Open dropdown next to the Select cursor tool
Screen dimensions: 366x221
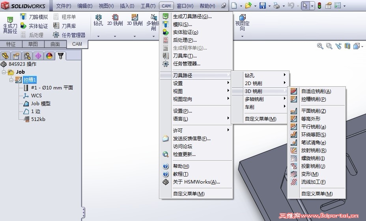pos(312,6)
